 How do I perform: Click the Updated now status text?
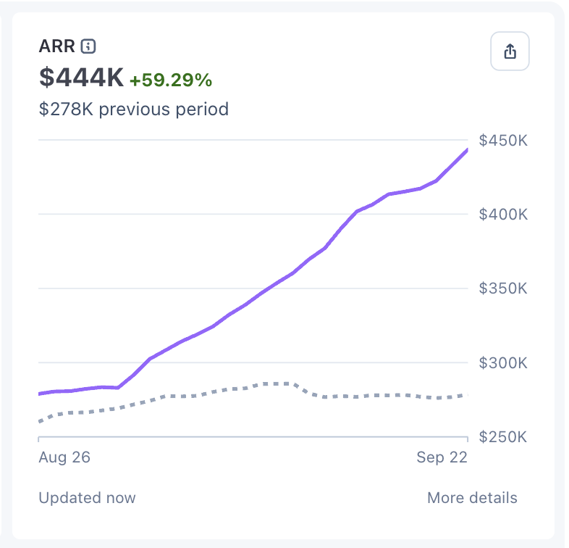[87, 498]
